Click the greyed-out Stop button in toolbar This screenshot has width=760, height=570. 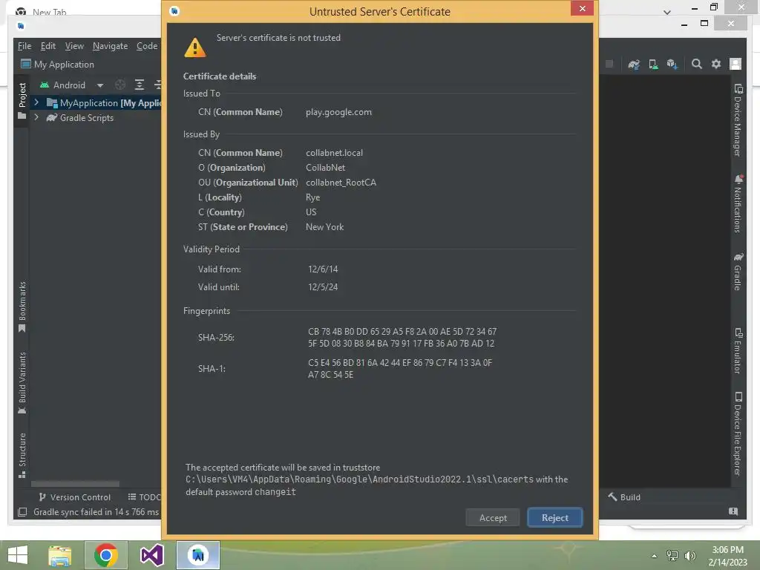609,64
